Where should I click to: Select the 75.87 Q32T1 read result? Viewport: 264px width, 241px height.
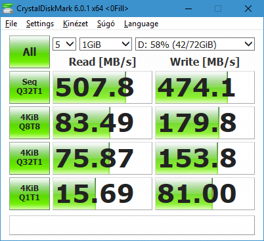click(102, 158)
